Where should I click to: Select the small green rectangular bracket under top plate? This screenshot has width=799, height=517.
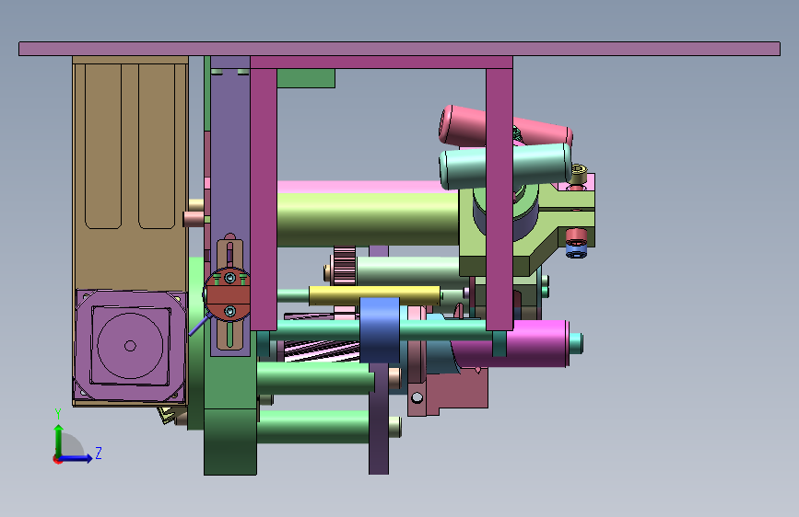306,78
